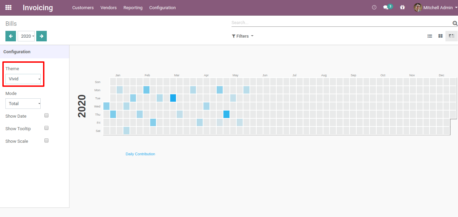The image size is (458, 217).
Task: Enable the Show Scale checkbox
Action: tap(46, 141)
